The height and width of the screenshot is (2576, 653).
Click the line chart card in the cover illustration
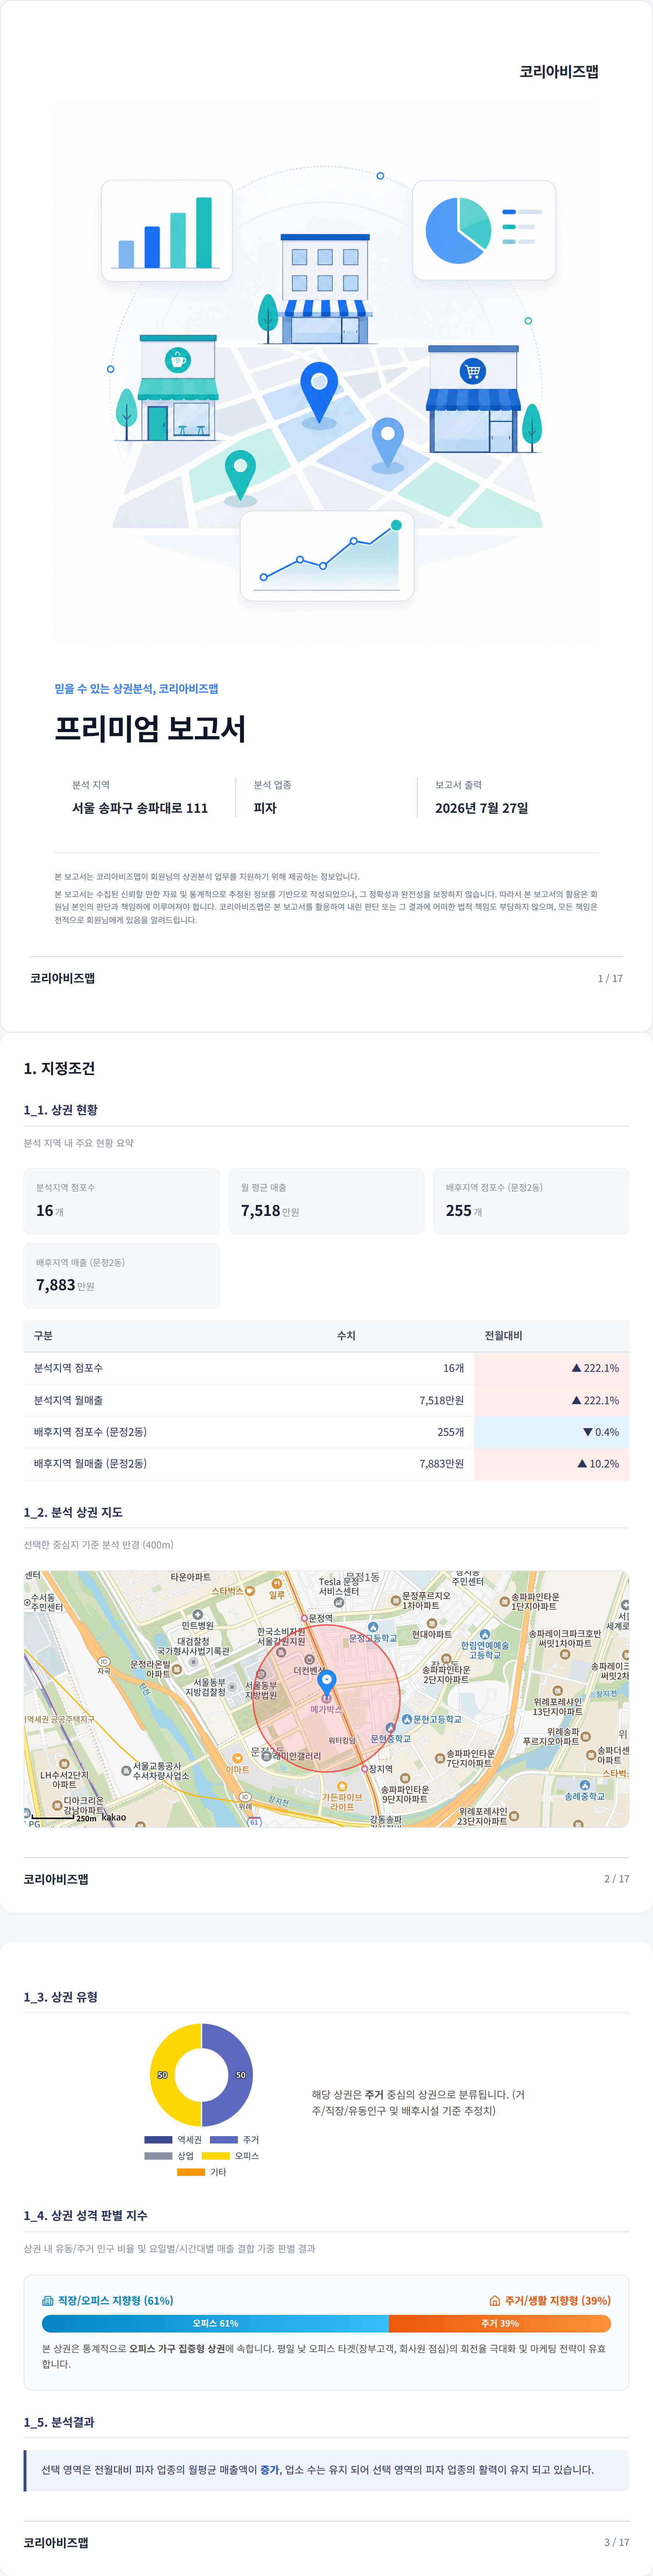(x=327, y=557)
